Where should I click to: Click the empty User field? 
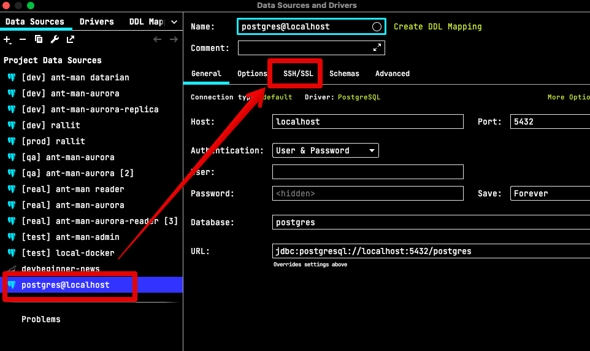pyautogui.click(x=367, y=172)
